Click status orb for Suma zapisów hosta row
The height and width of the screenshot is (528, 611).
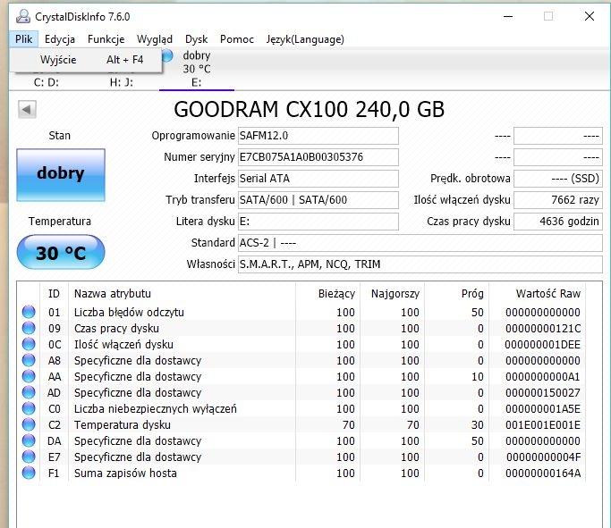29,473
